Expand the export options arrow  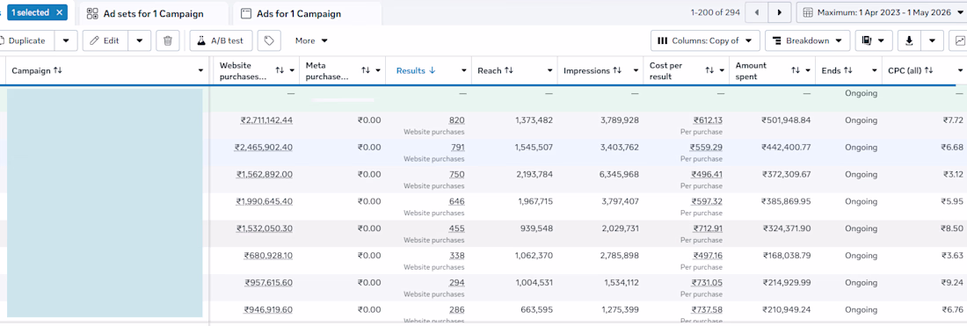(x=933, y=40)
